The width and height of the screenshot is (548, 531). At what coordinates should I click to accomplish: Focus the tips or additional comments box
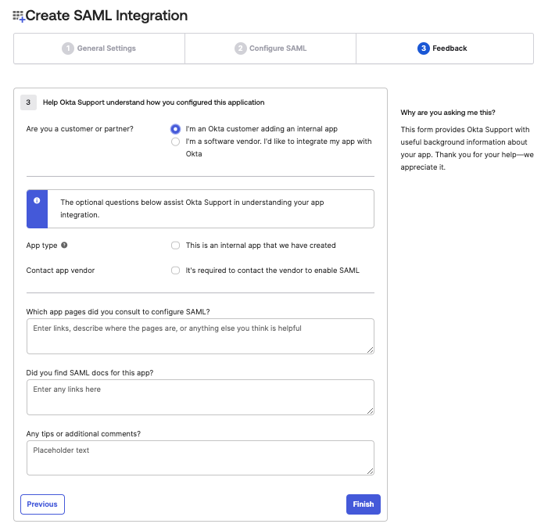coord(200,457)
